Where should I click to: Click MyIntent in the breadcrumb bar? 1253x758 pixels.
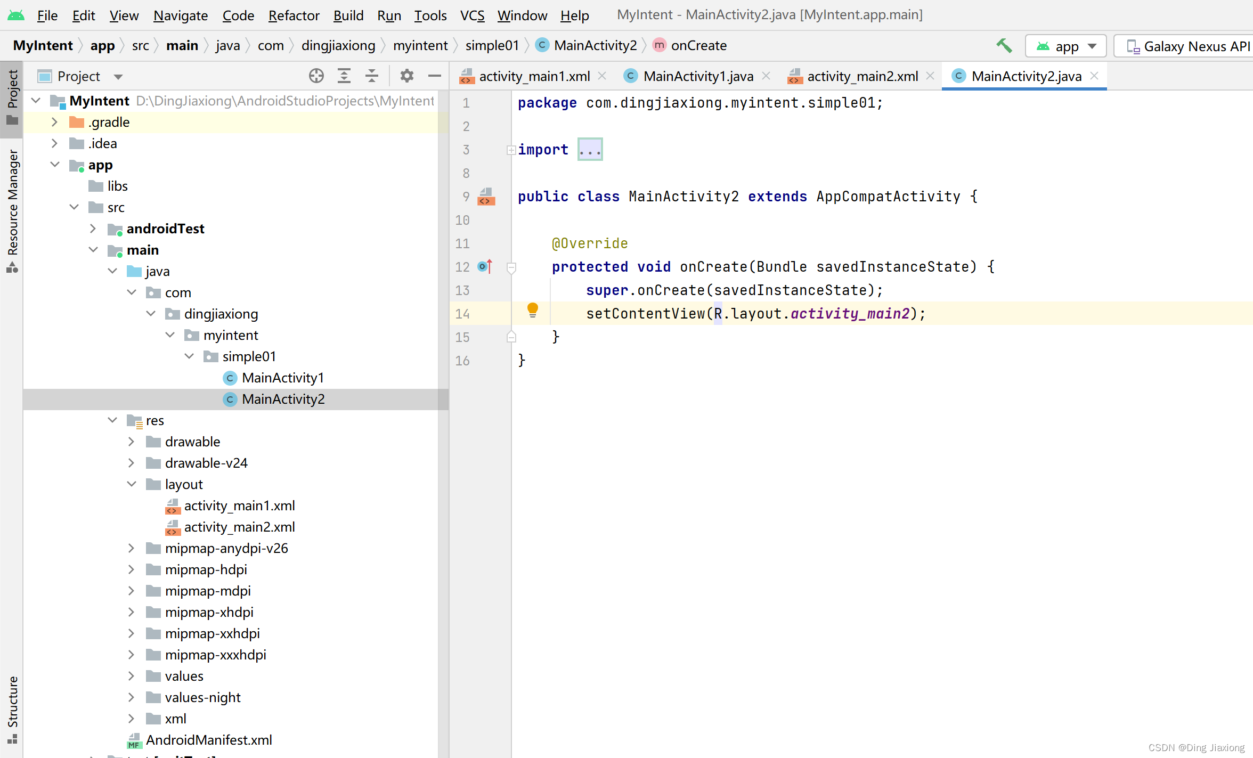tap(43, 46)
